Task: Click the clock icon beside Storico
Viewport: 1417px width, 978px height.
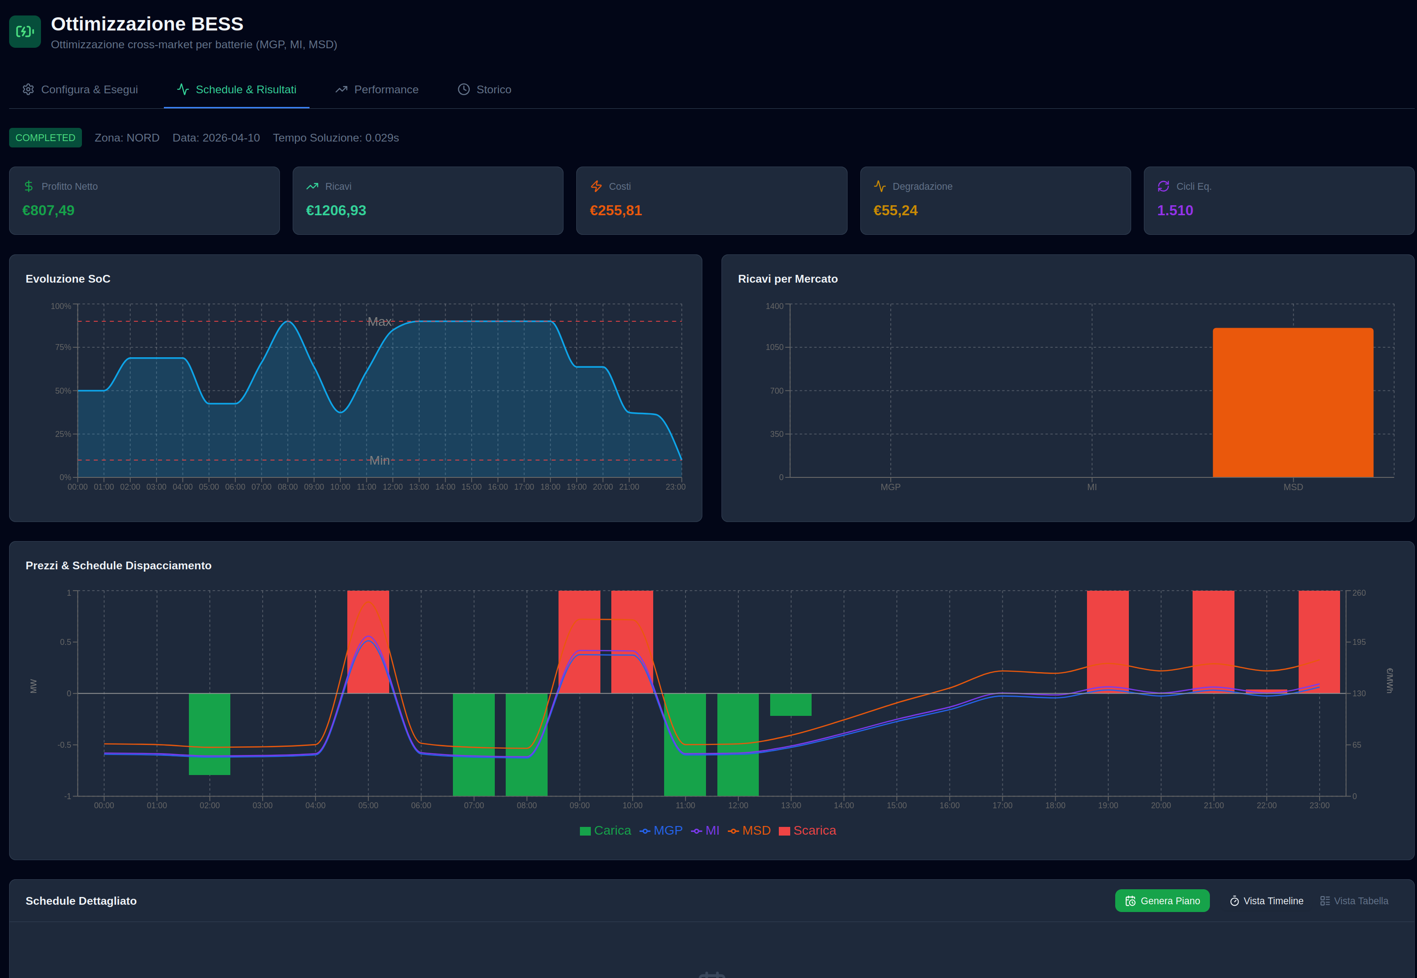Action: point(463,89)
